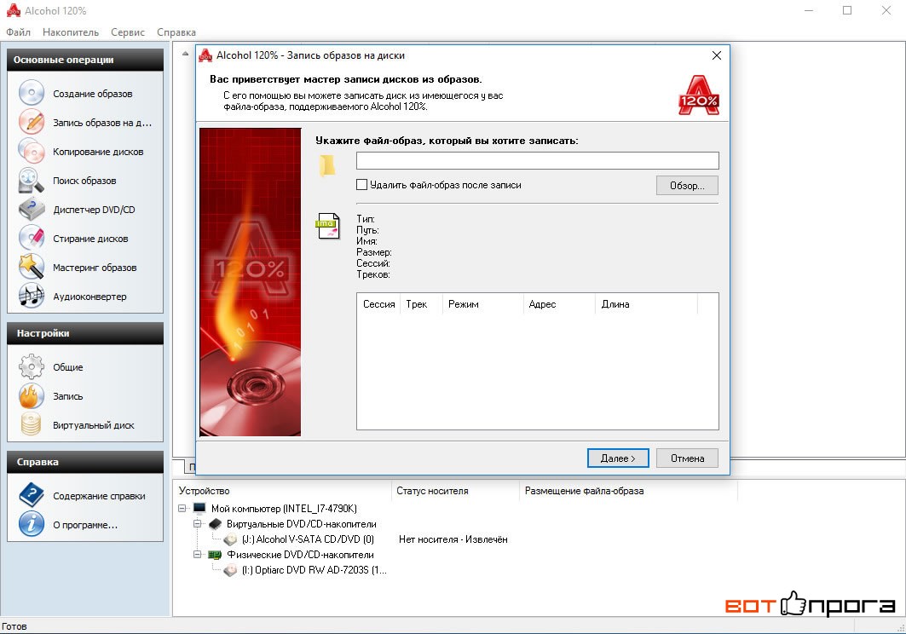906x634 pixels.
Task: Open Копирование дисков operation
Action: pos(98,152)
